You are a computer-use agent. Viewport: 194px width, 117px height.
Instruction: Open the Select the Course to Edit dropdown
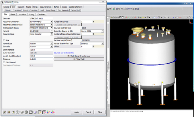click(x=92, y=31)
